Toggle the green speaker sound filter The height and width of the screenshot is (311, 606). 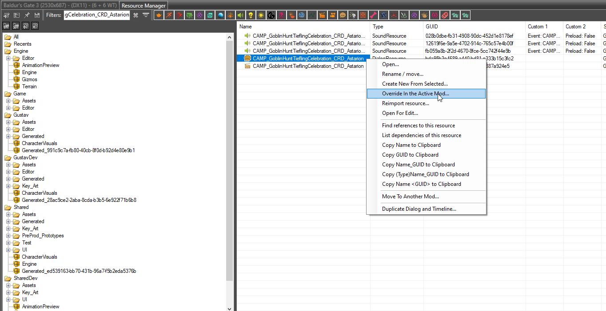240,15
